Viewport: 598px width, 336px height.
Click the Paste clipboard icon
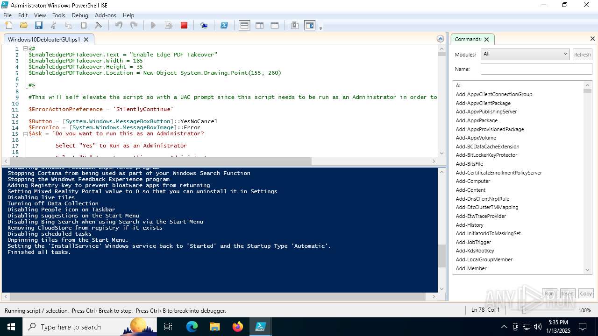point(84,25)
